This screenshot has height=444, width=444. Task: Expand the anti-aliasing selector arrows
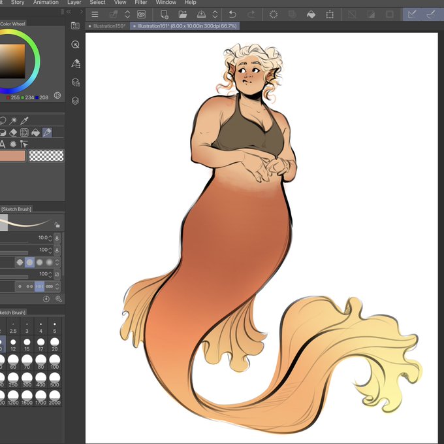pyautogui.click(x=57, y=263)
